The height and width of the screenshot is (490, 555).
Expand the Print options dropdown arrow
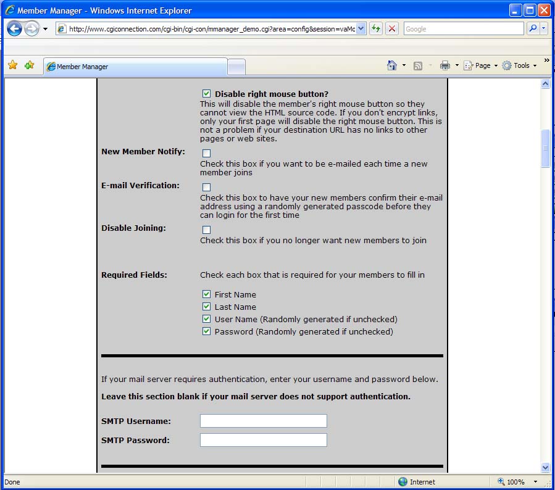point(457,65)
